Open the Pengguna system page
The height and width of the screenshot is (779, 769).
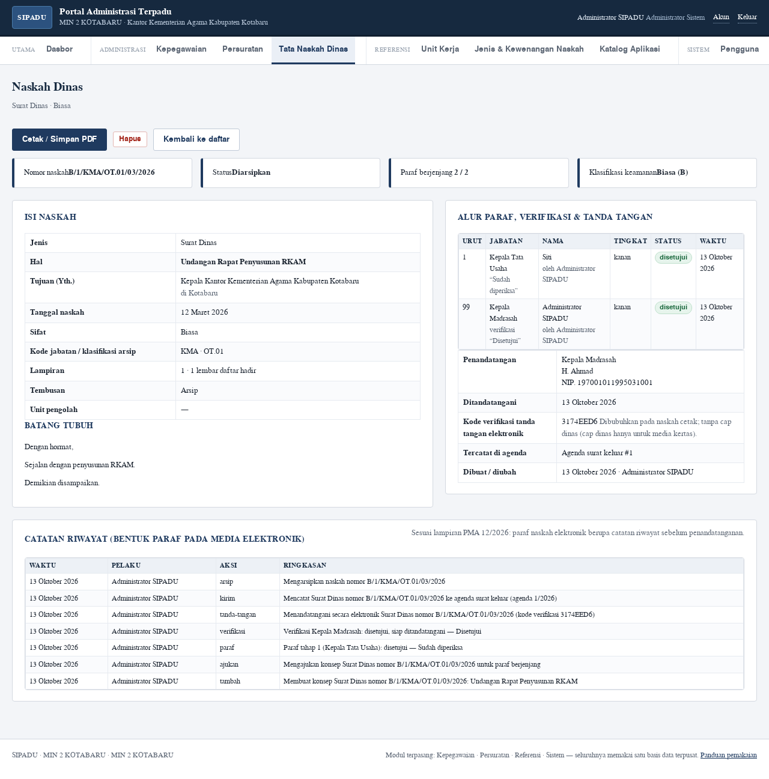[740, 49]
